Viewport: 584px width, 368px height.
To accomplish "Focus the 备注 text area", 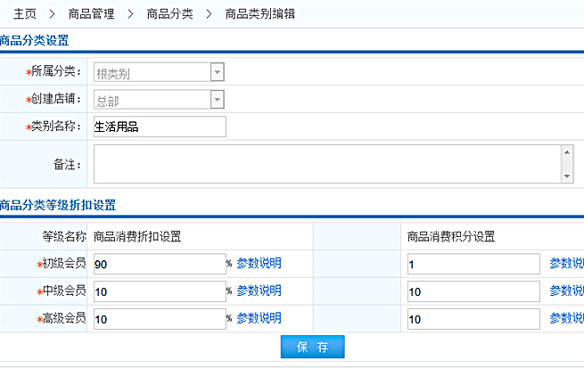I will tap(326, 164).
